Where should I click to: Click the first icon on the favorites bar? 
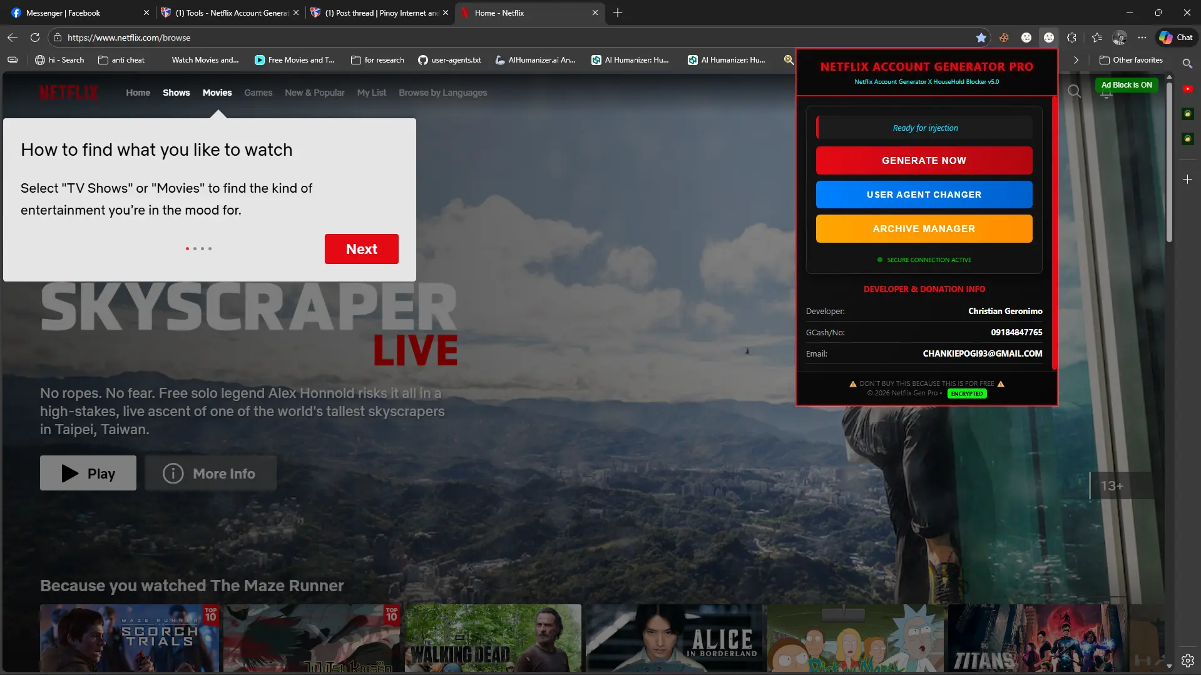[x=13, y=60]
